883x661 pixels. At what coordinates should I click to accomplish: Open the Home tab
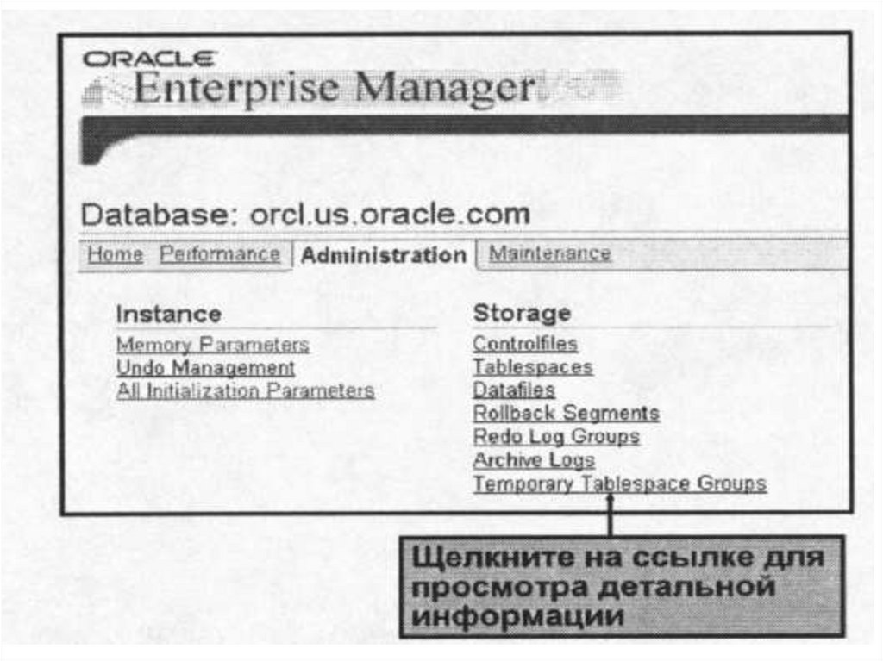115,254
